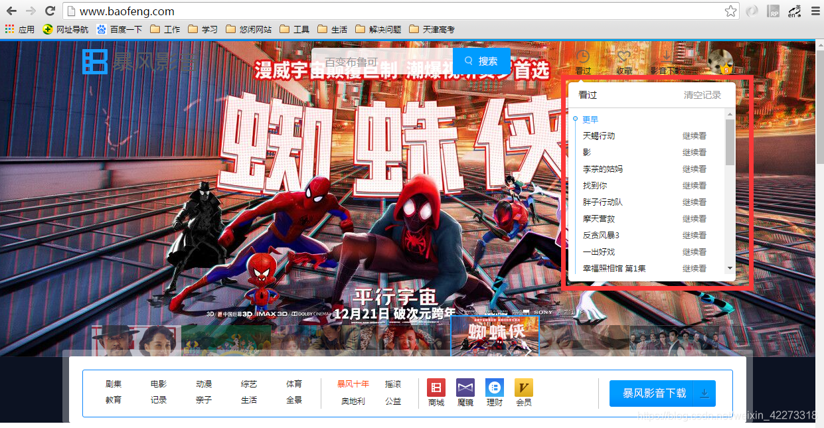Reload the page with refresh icon

(50, 11)
